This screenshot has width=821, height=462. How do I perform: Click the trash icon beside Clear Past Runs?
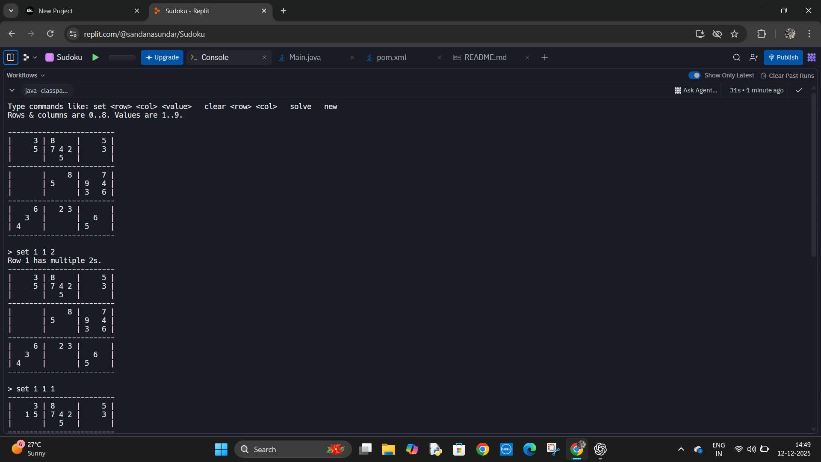coord(764,76)
